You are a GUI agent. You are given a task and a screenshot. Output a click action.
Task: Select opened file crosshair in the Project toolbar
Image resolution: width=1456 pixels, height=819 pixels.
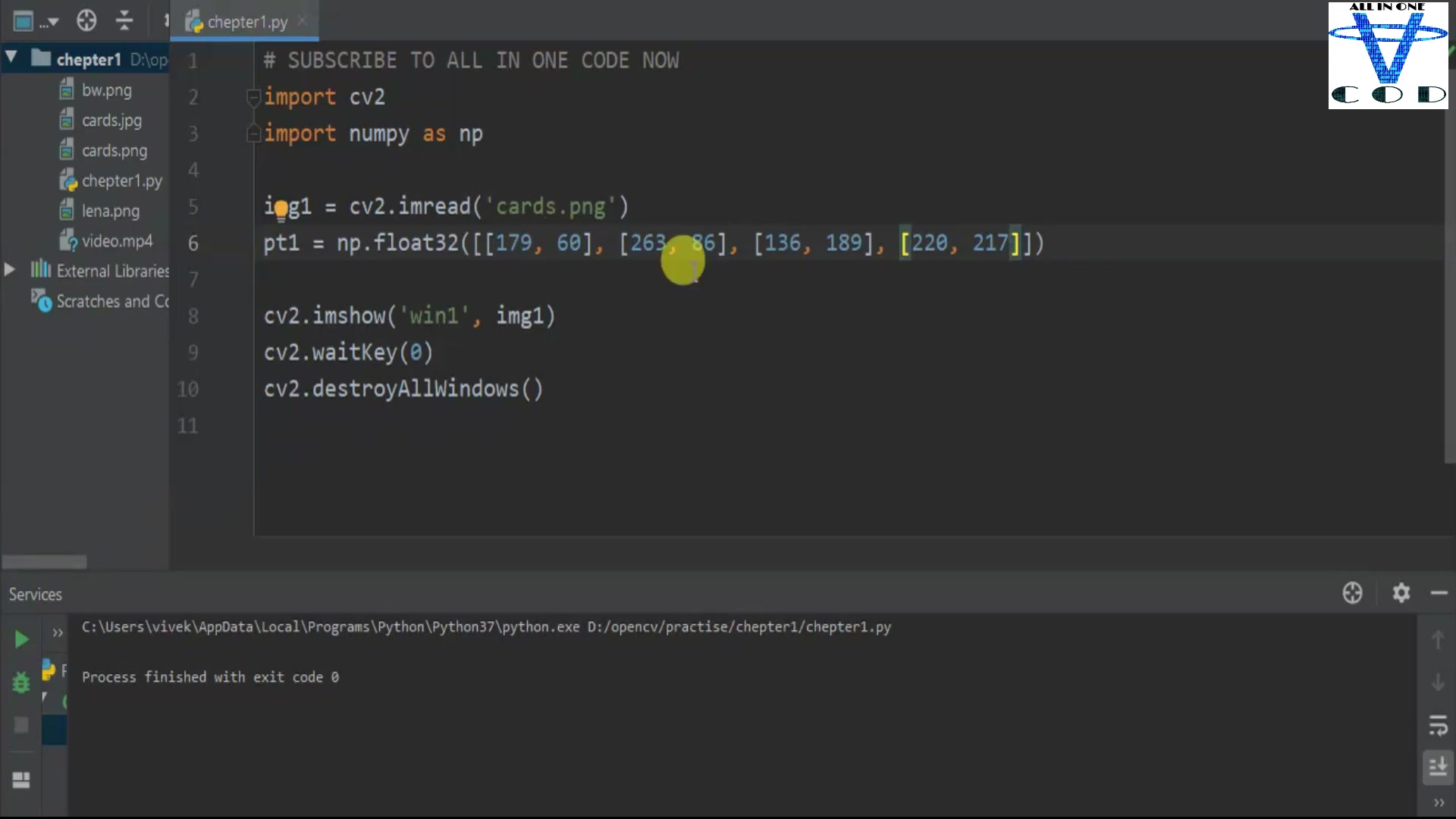[x=86, y=20]
